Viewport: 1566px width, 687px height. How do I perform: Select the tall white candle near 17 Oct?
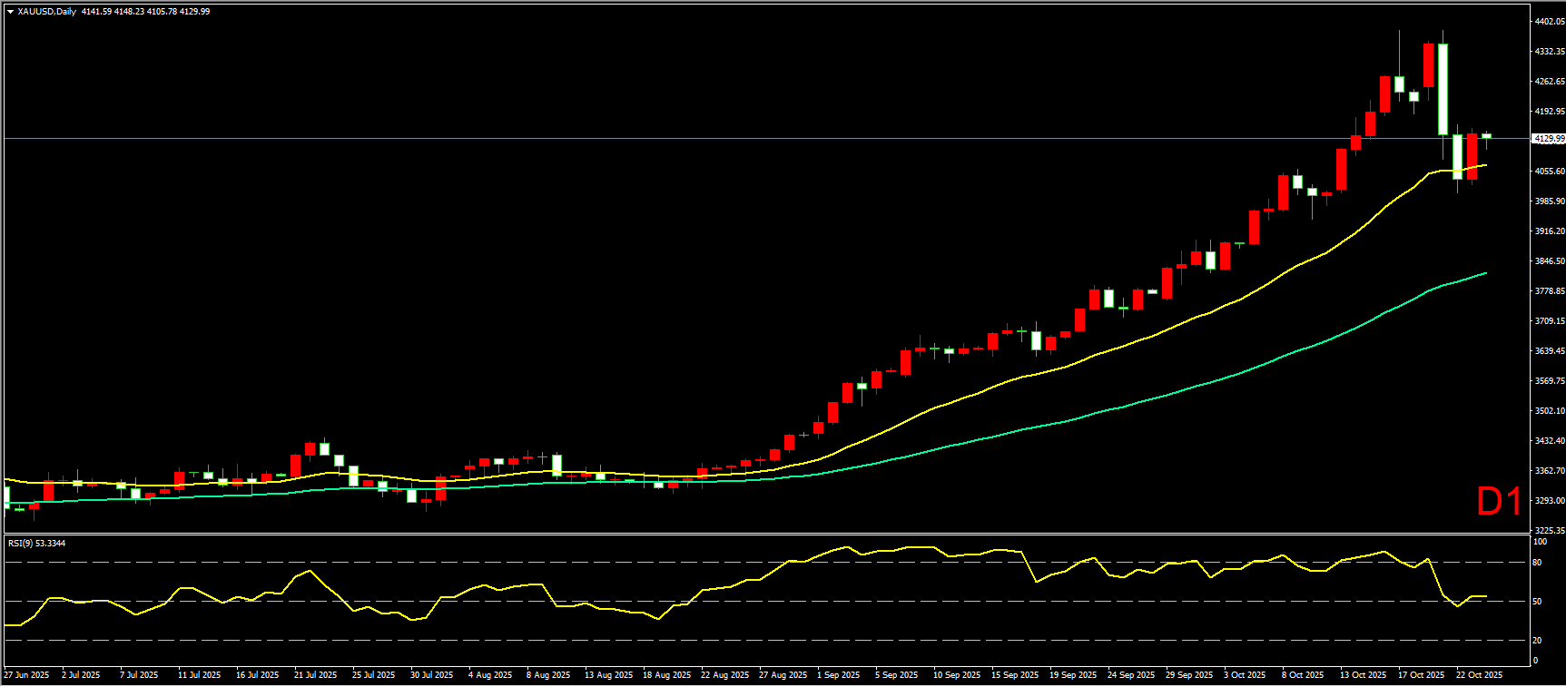1443,89
